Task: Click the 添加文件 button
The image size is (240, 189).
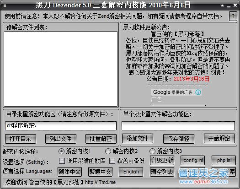Action: [138, 138]
